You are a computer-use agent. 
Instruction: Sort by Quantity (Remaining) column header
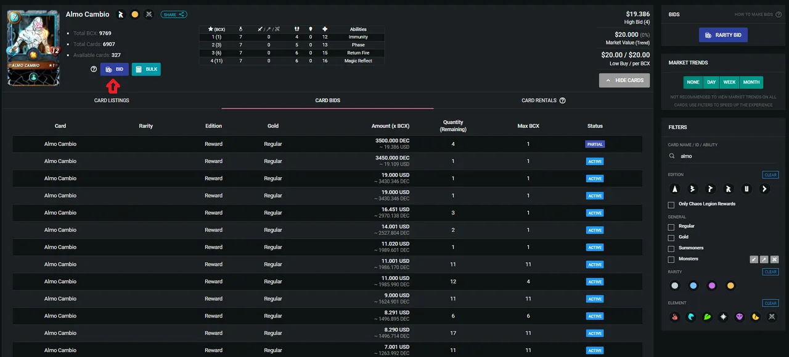click(453, 126)
